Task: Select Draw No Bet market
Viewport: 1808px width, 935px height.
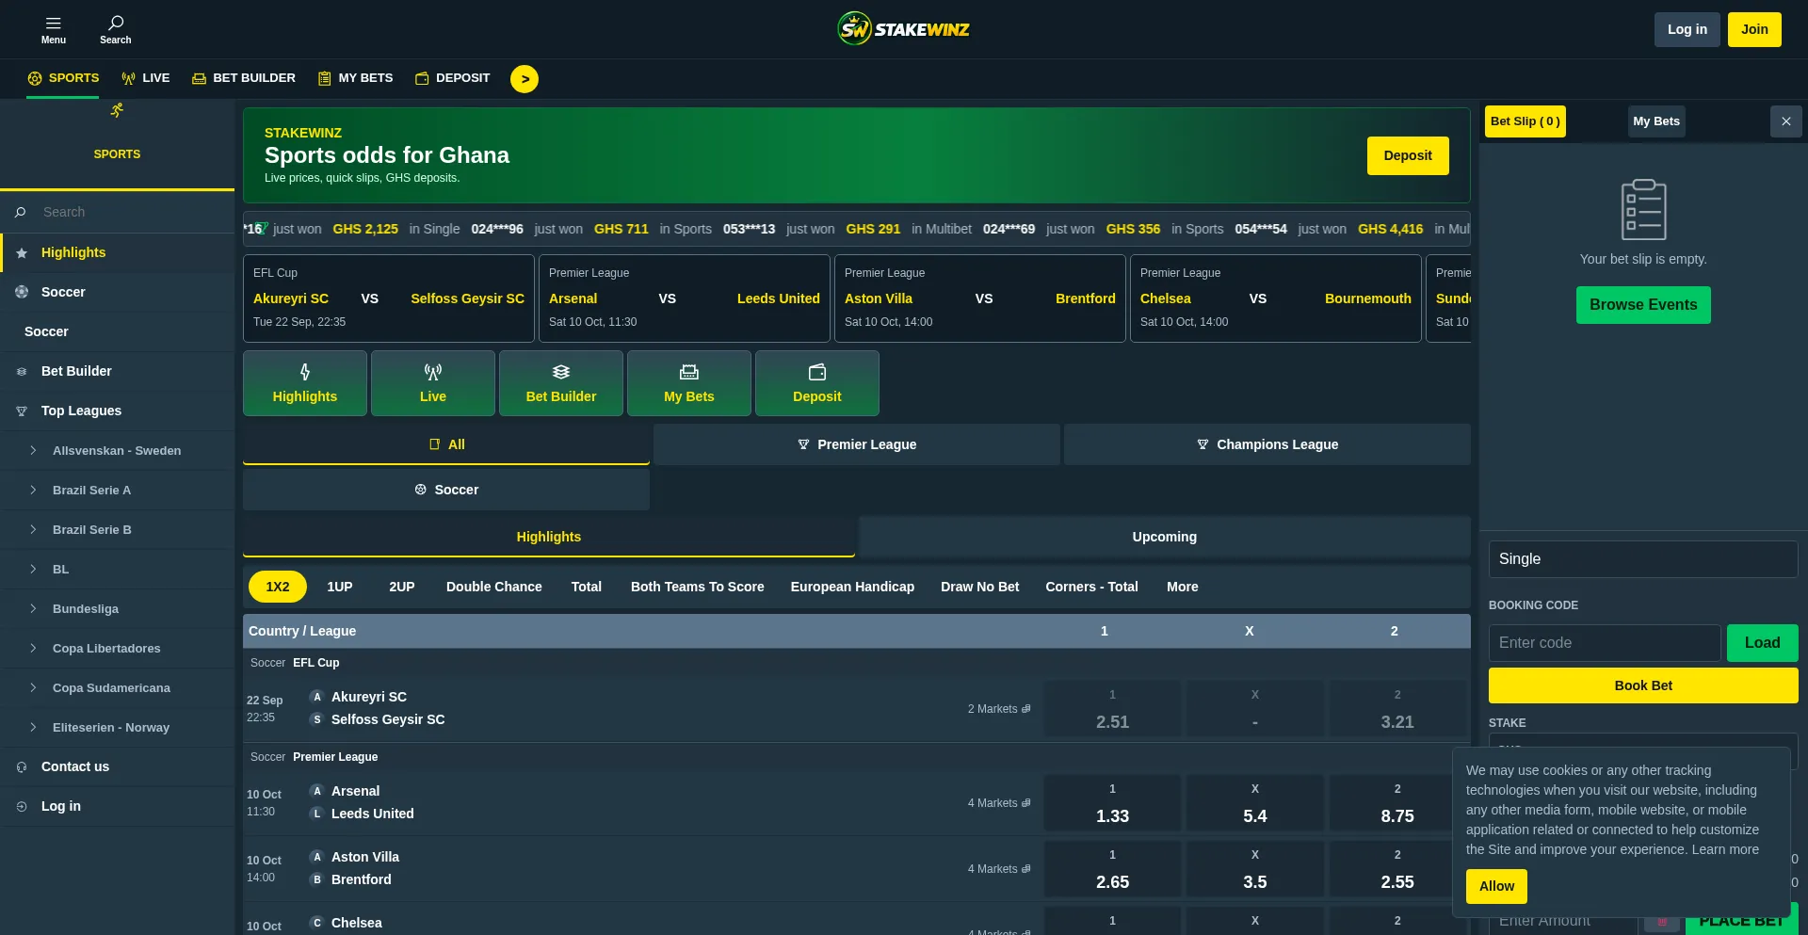Action: (x=980, y=587)
